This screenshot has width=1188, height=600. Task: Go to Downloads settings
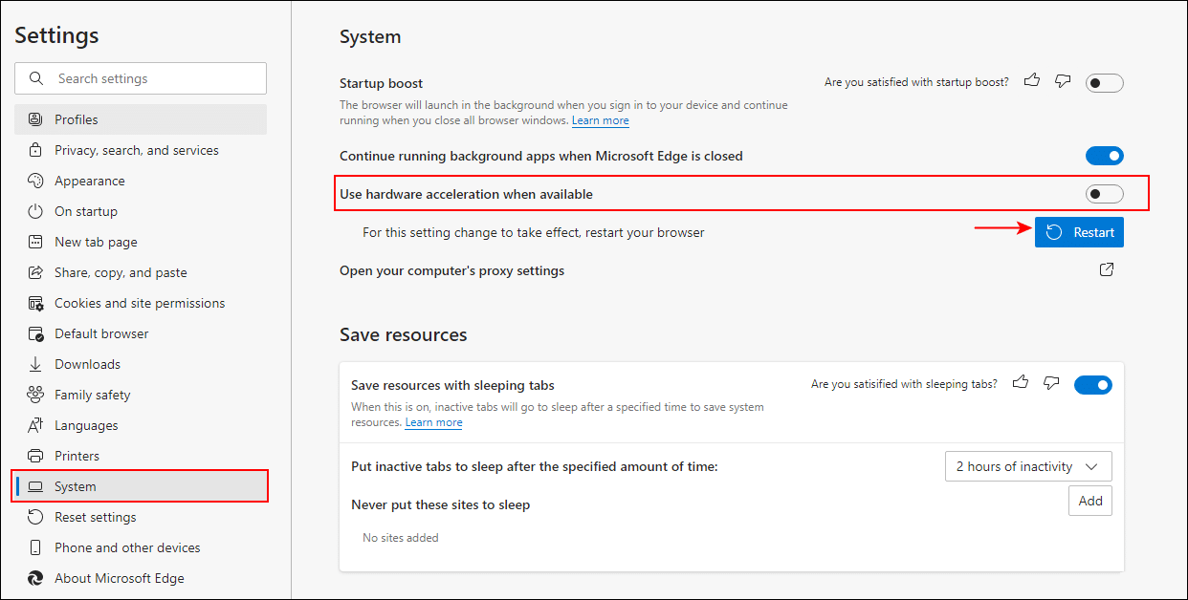click(141, 364)
